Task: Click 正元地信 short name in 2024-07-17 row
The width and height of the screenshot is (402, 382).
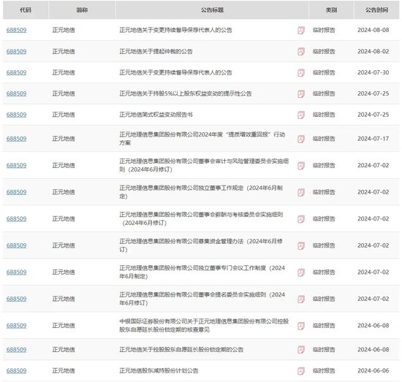Action: [x=64, y=139]
